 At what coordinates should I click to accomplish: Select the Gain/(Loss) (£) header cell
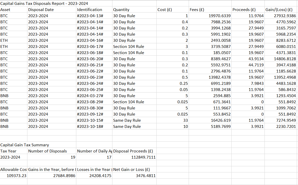[279, 10]
